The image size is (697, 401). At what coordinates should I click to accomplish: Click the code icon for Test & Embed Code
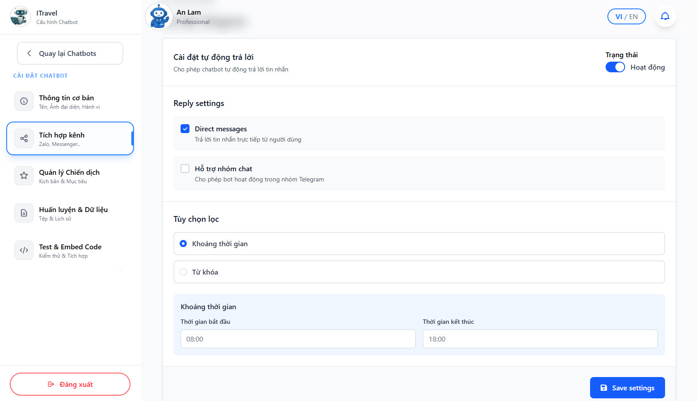click(24, 250)
